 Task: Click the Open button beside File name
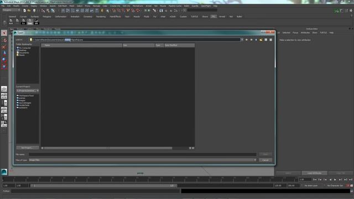tap(265, 154)
